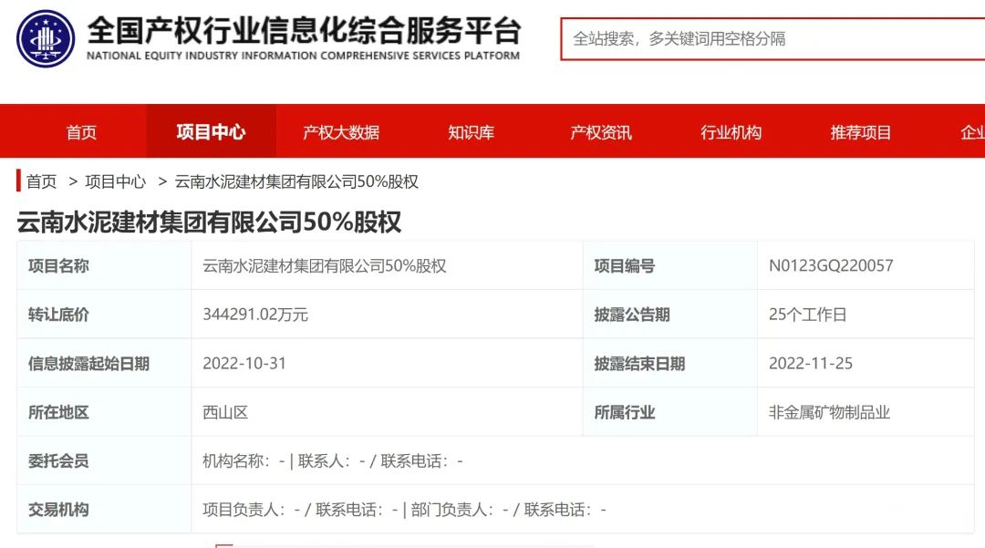
Task: Select the 项目中心 tab in the red navbar
Action: coord(211,132)
